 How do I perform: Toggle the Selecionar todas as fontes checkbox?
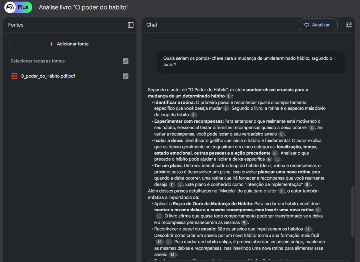(x=126, y=61)
